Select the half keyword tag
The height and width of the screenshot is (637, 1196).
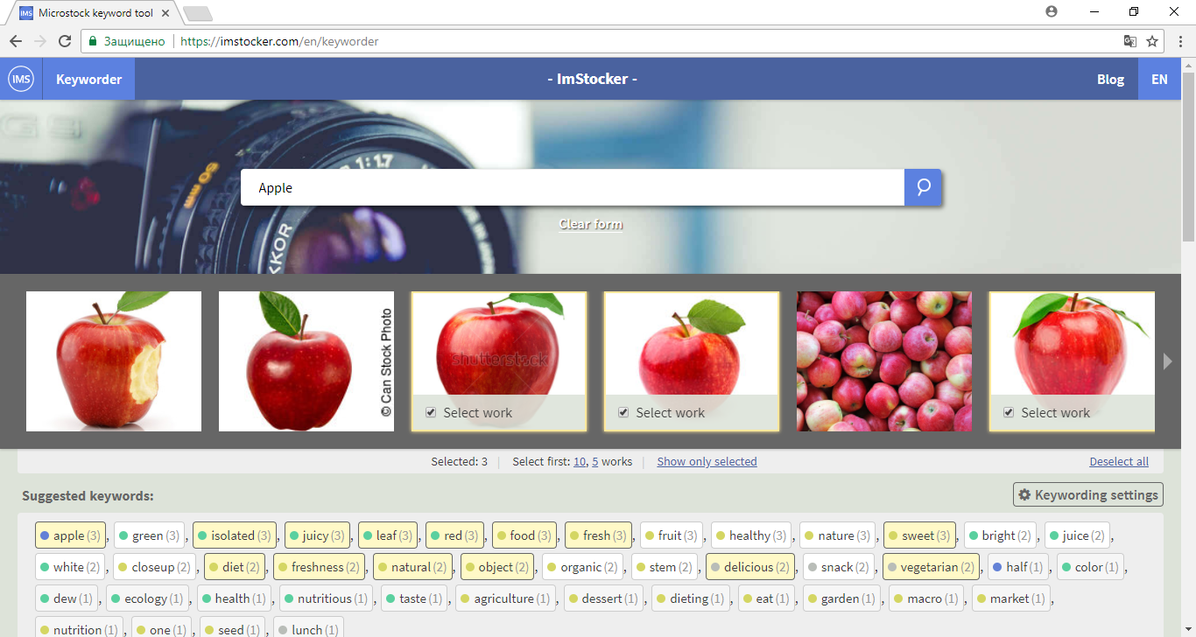(1018, 567)
